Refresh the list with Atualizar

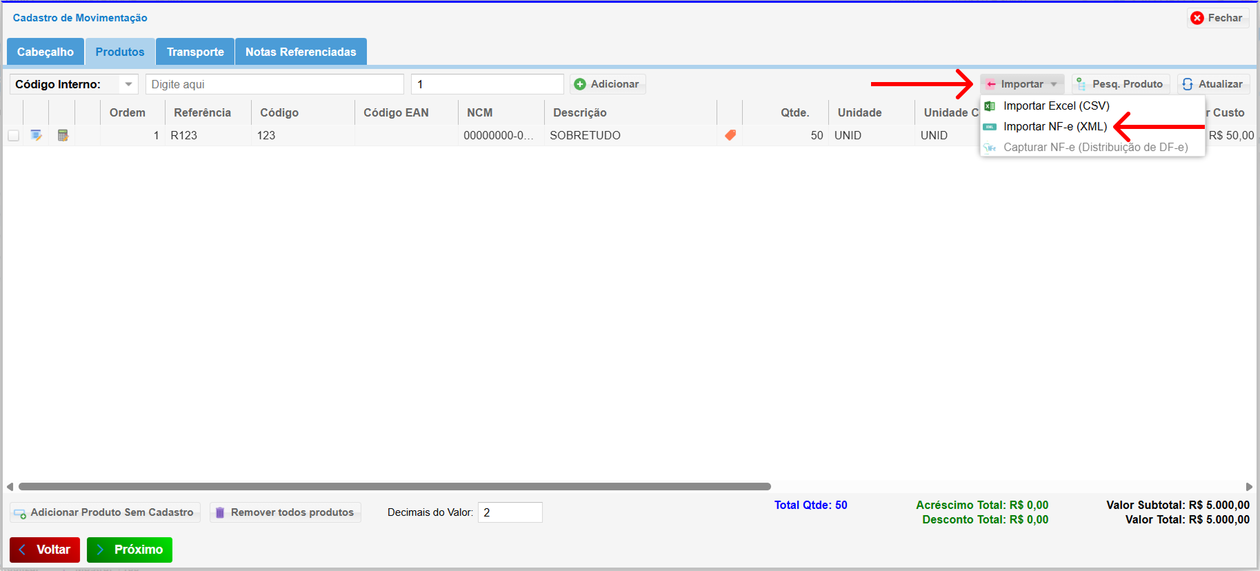pyautogui.click(x=1213, y=84)
